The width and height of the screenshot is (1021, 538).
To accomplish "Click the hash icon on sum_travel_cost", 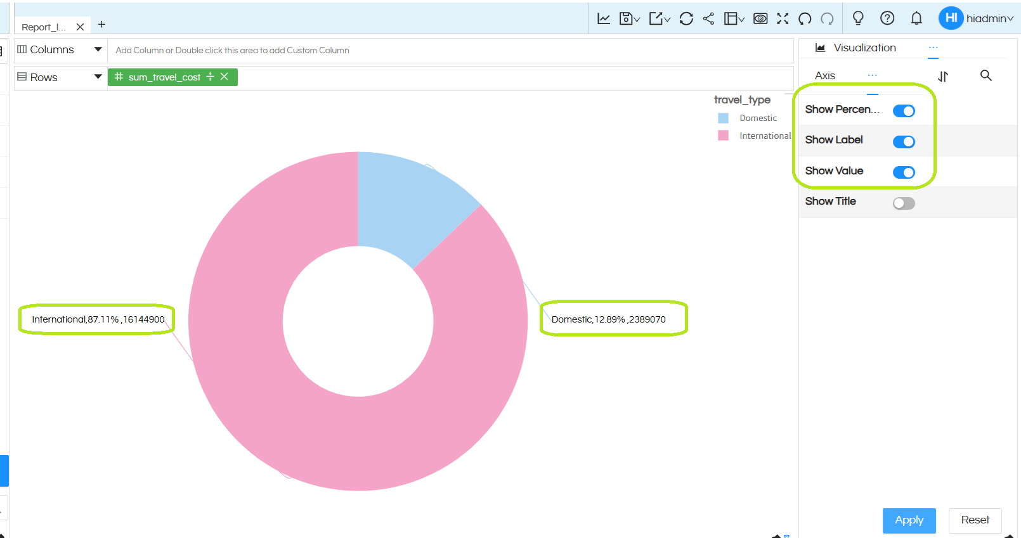I will tap(119, 77).
